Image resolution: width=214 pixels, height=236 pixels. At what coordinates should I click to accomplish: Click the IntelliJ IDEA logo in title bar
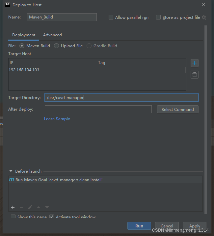pyautogui.click(x=8, y=5)
